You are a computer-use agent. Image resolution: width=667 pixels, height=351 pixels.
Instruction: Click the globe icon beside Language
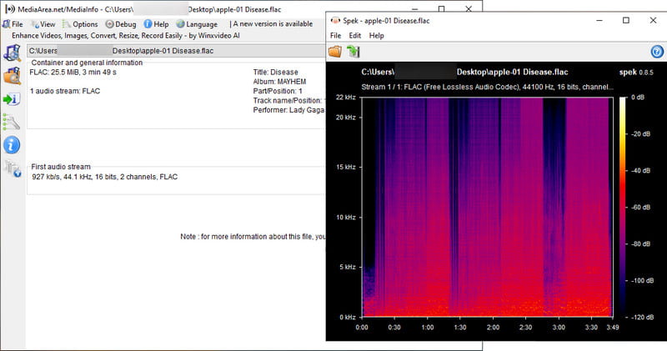pos(180,24)
